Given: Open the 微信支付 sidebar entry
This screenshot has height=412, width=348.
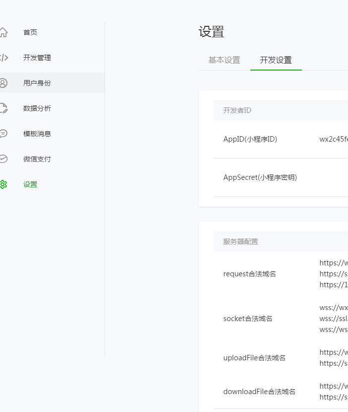Looking at the screenshot, I should 37,159.
